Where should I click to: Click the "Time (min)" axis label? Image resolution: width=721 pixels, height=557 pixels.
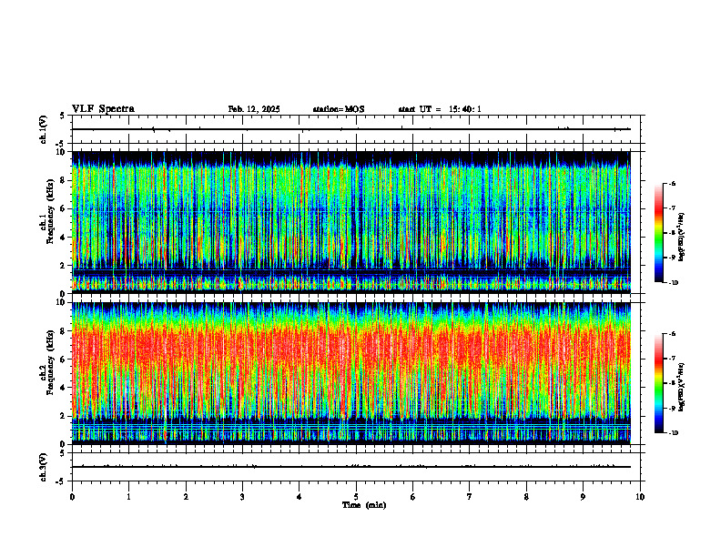pyautogui.click(x=364, y=505)
